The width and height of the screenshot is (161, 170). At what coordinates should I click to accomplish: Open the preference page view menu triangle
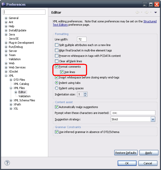(156, 12)
